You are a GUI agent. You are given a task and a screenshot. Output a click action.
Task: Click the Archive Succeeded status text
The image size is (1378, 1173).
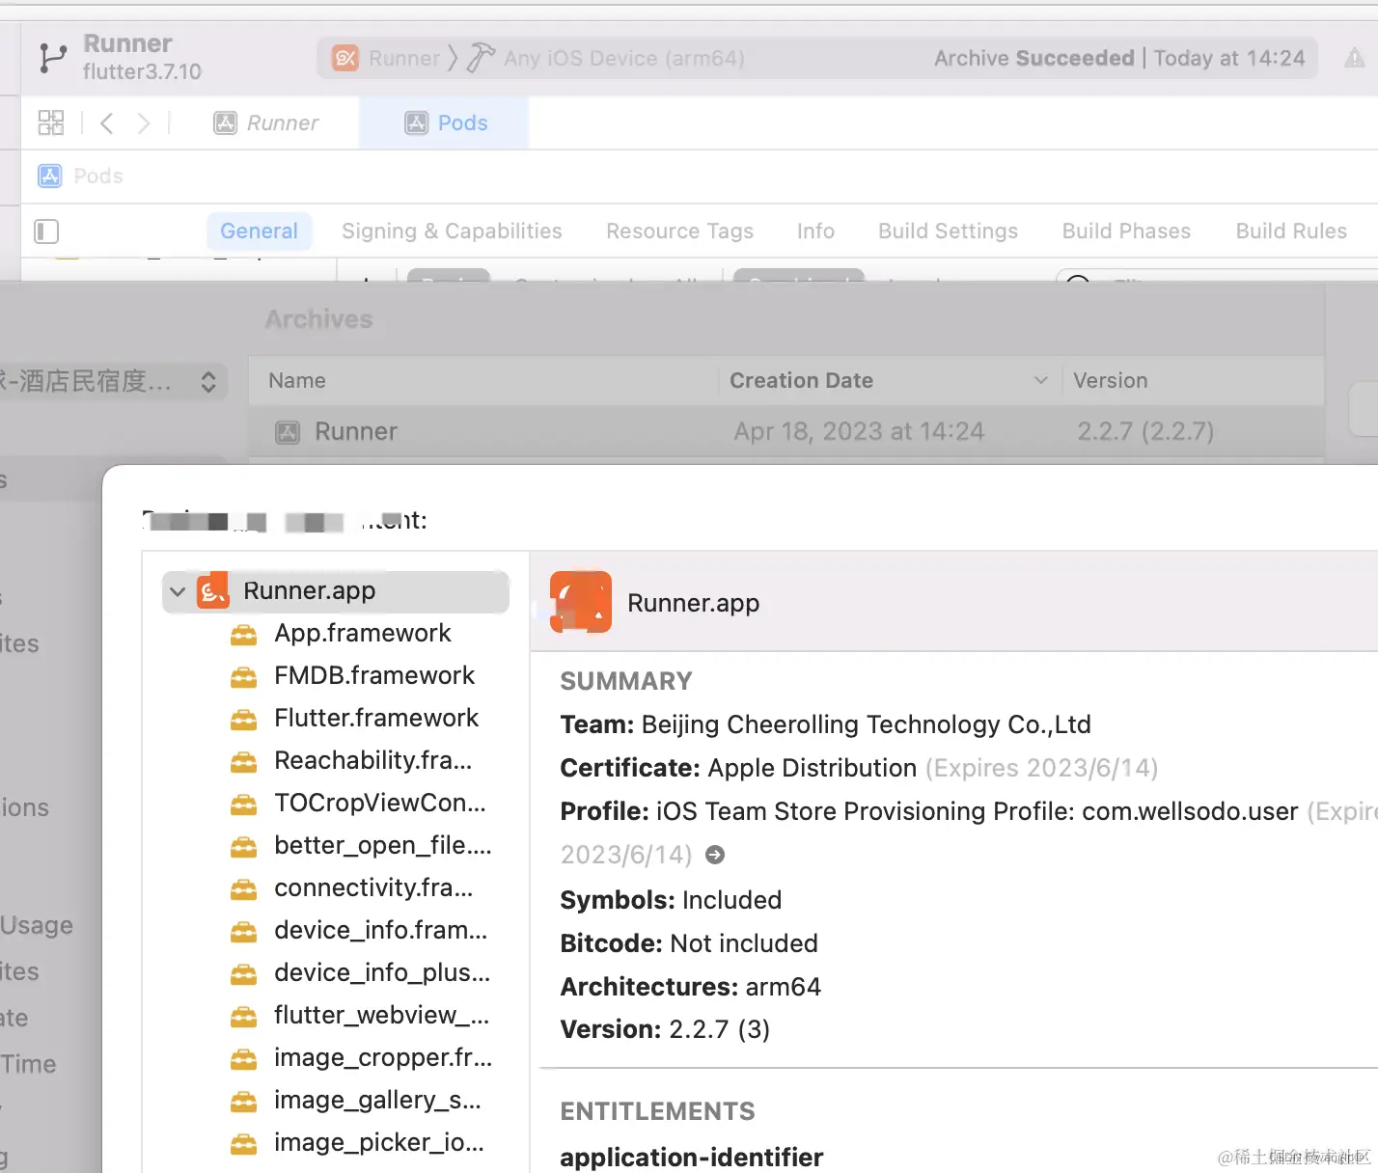tap(1034, 58)
